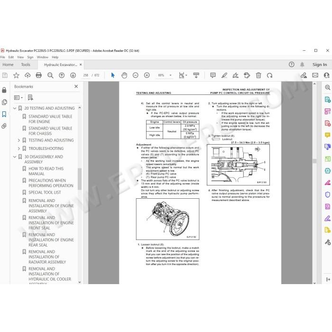Screen dimensions: 332x332
Task: Open the search tool at top of right pane
Action: pyautogui.click(x=328, y=87)
